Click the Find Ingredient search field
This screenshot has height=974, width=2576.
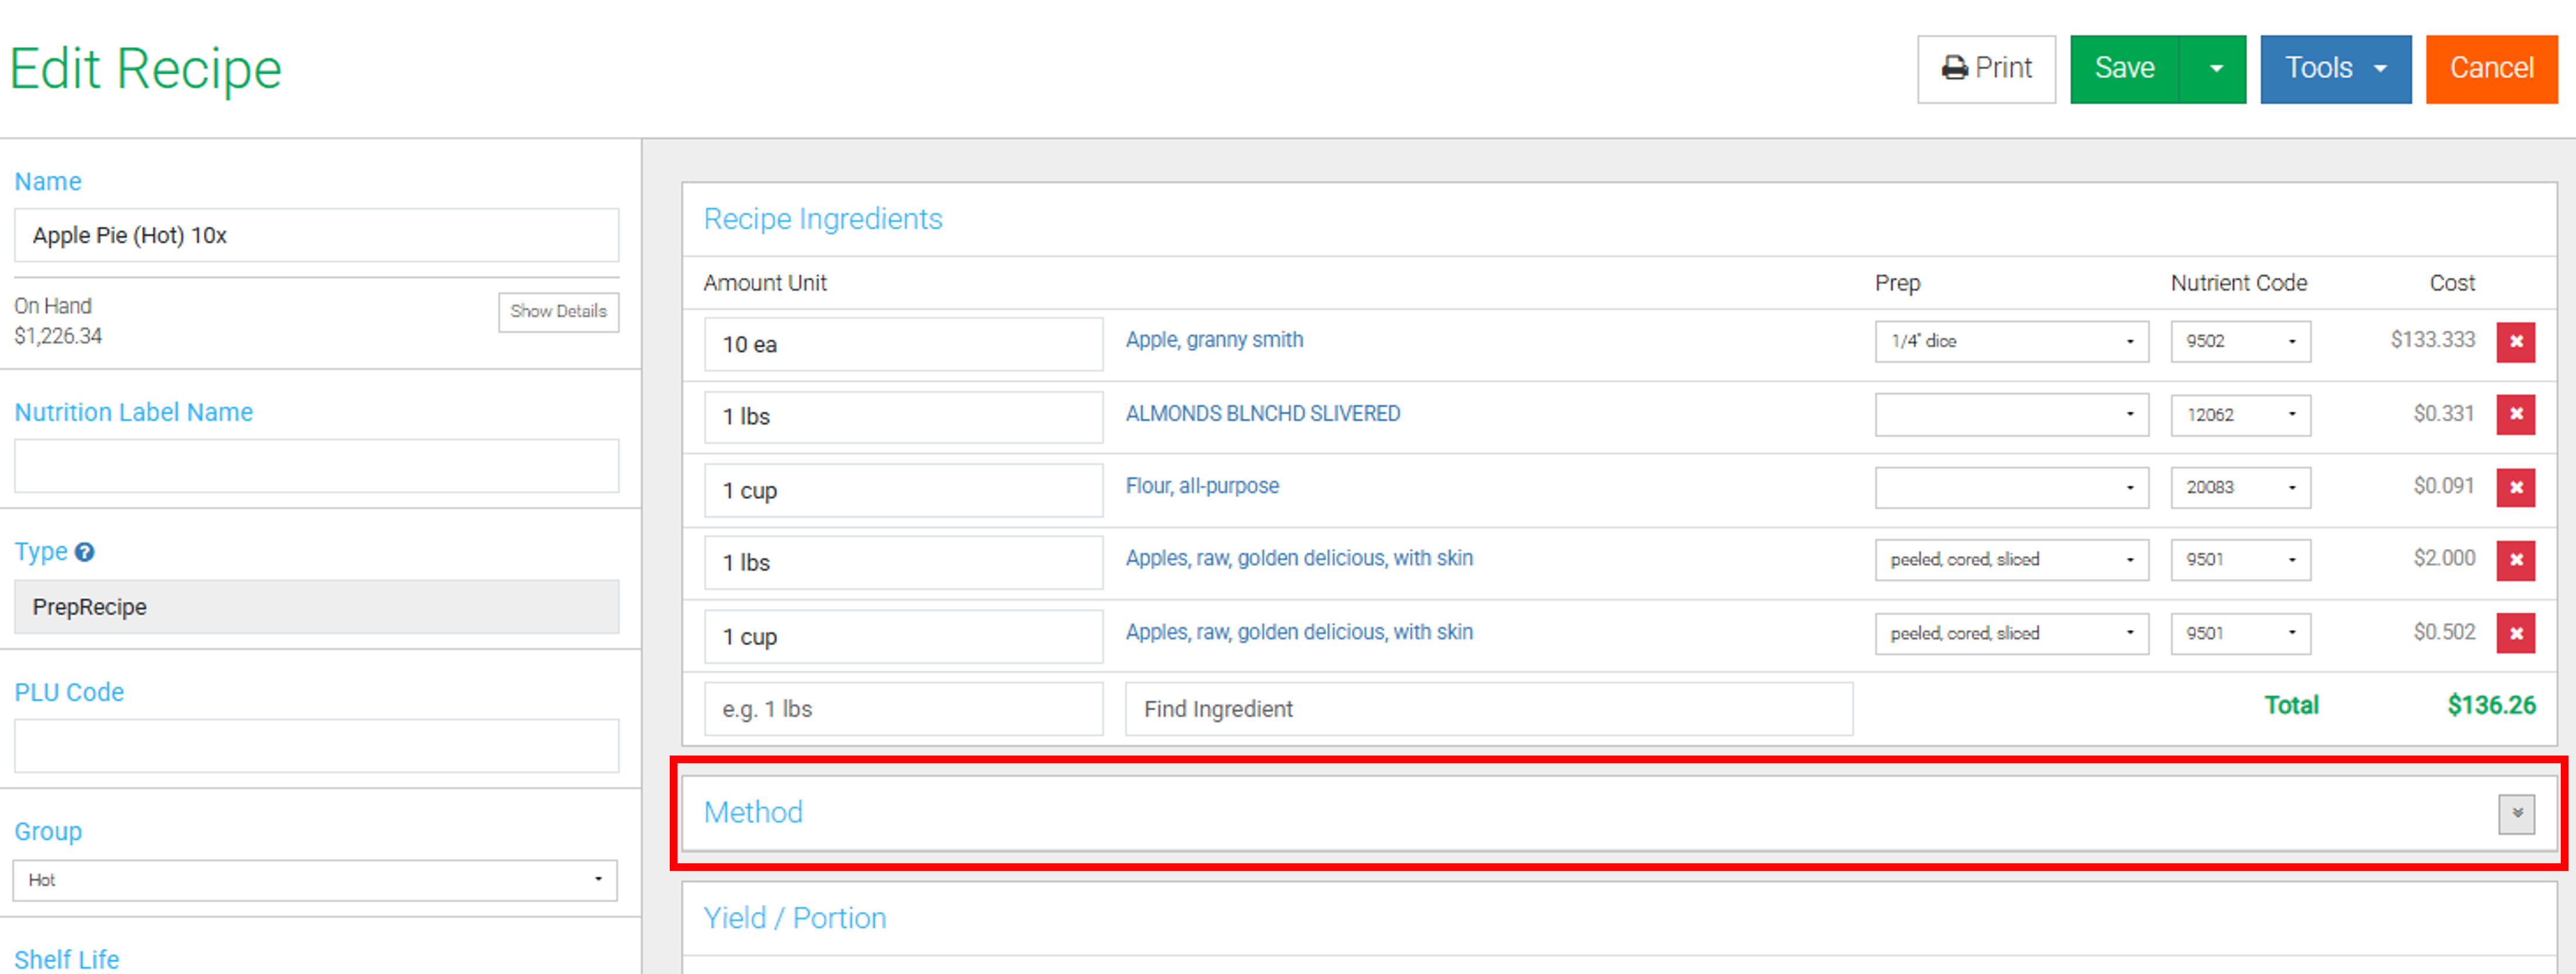(x=1488, y=709)
